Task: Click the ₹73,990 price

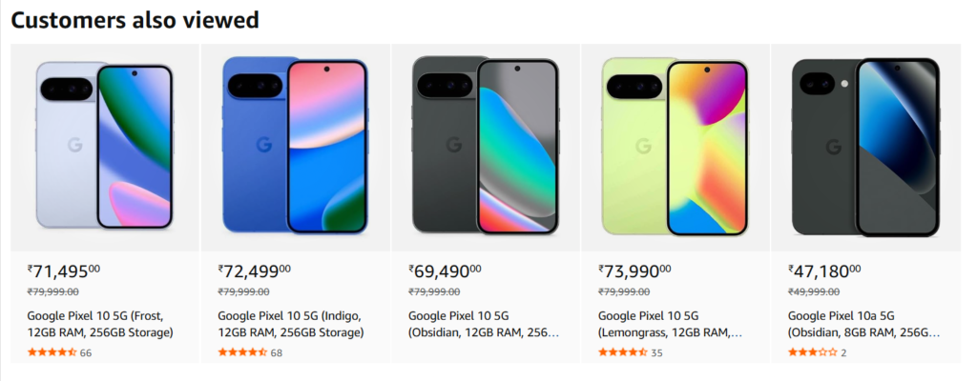Action: coord(634,271)
